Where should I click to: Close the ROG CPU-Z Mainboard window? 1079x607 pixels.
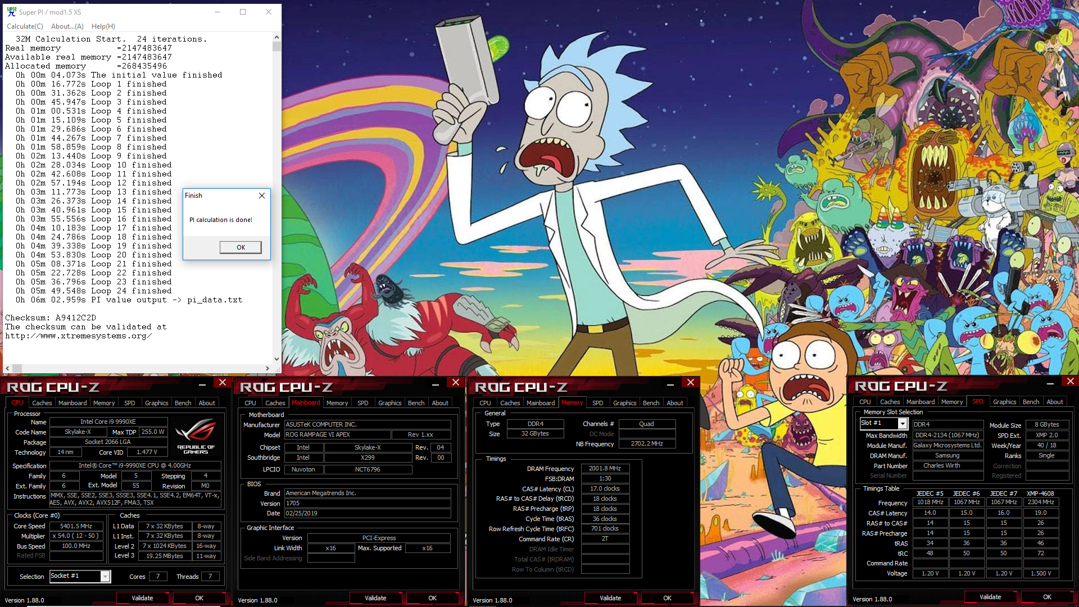(455, 382)
